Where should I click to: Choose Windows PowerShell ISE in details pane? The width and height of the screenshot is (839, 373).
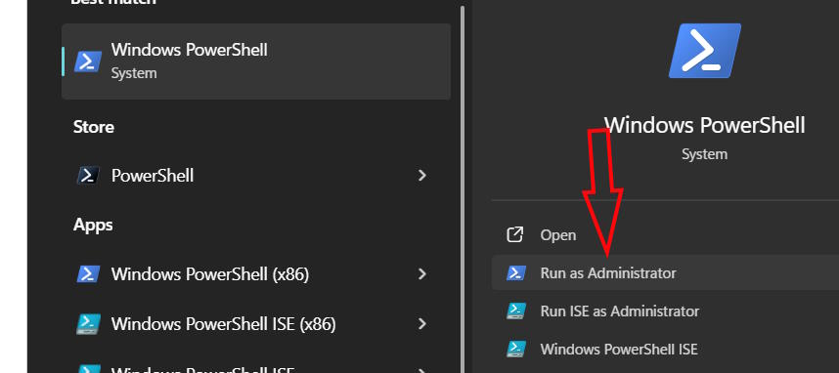(x=665, y=350)
